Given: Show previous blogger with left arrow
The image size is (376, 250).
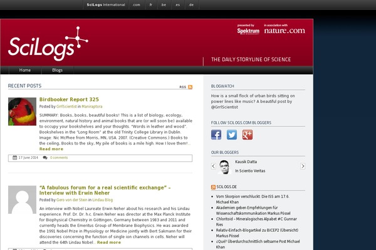Looking at the screenshot, I should click(x=214, y=166).
